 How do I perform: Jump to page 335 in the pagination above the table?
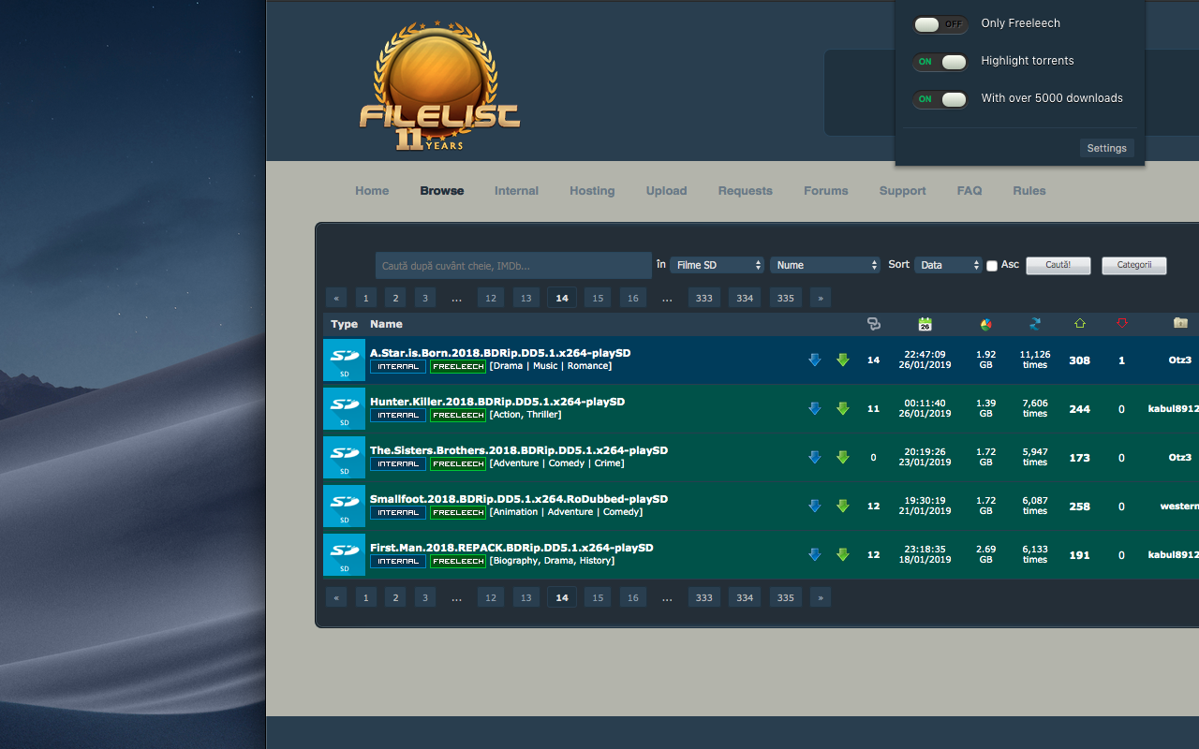pyautogui.click(x=786, y=298)
